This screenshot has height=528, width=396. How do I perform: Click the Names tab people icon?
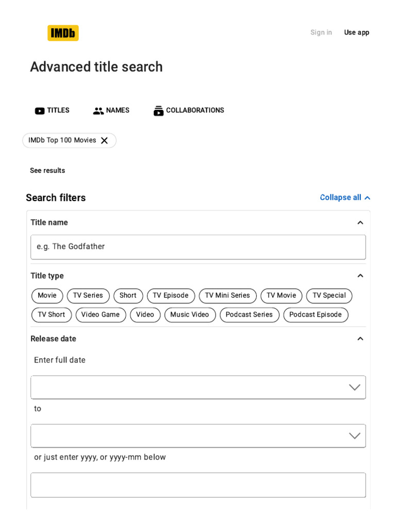coord(98,111)
